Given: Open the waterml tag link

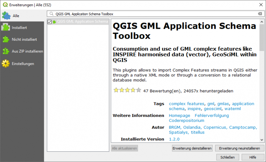Looking at the screenshot, I should point(232,109).
